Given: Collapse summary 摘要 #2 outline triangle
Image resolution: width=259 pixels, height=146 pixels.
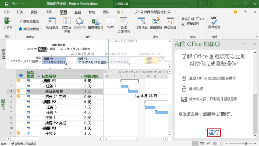Looking at the screenshot, I should point(42,102).
